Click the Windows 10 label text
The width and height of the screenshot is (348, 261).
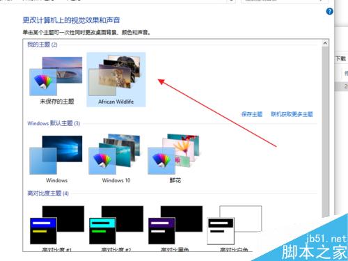click(x=116, y=180)
